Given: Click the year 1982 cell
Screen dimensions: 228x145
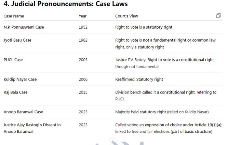Looking at the screenshot, I should [x=83, y=40].
